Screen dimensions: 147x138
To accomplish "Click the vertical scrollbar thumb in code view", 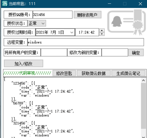I will pos(143,106).
